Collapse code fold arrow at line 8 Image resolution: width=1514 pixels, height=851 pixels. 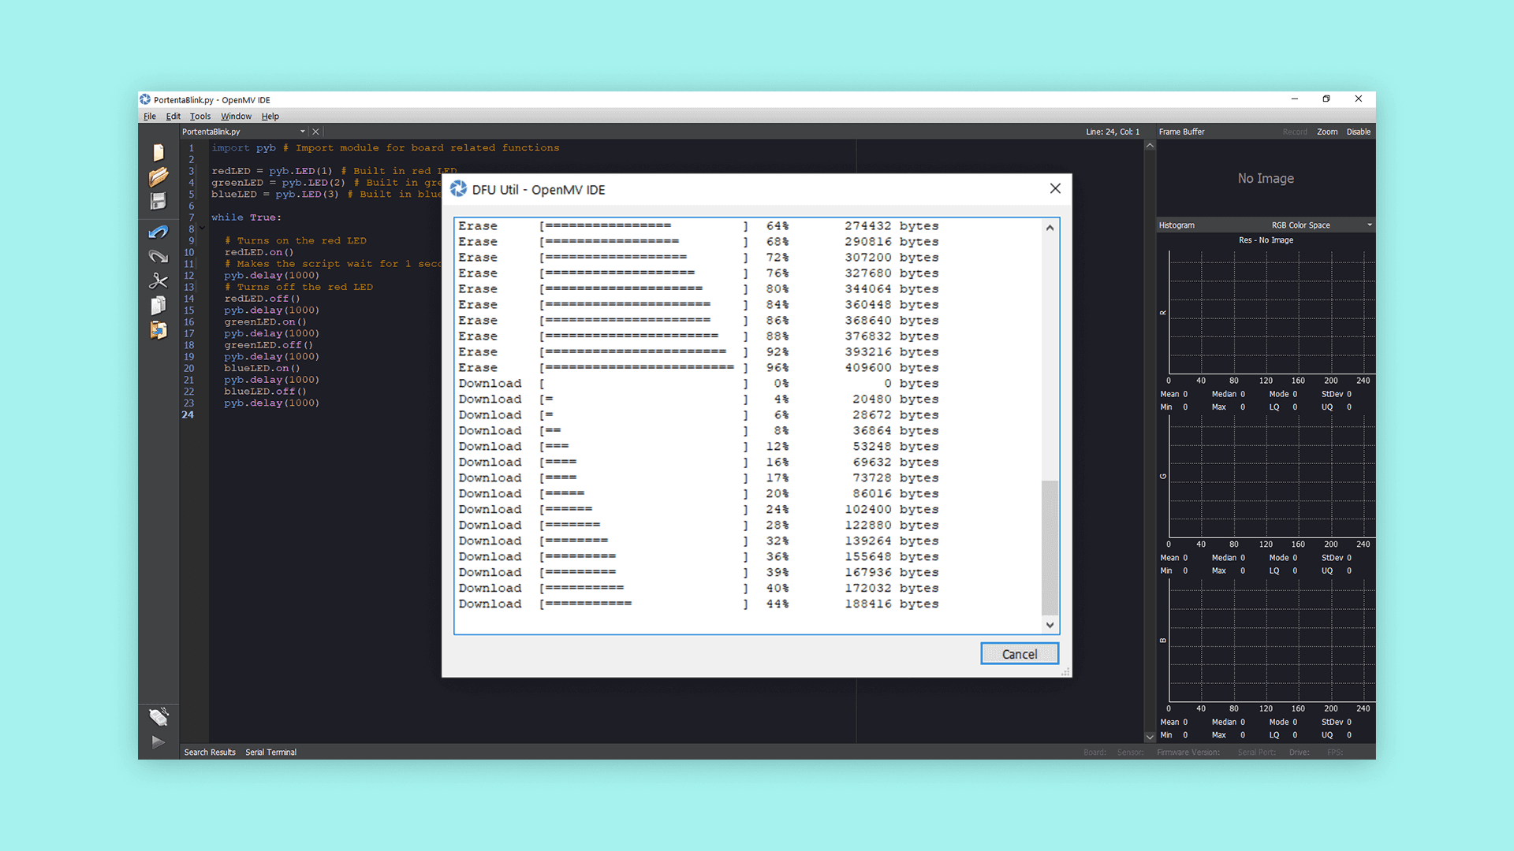click(202, 229)
